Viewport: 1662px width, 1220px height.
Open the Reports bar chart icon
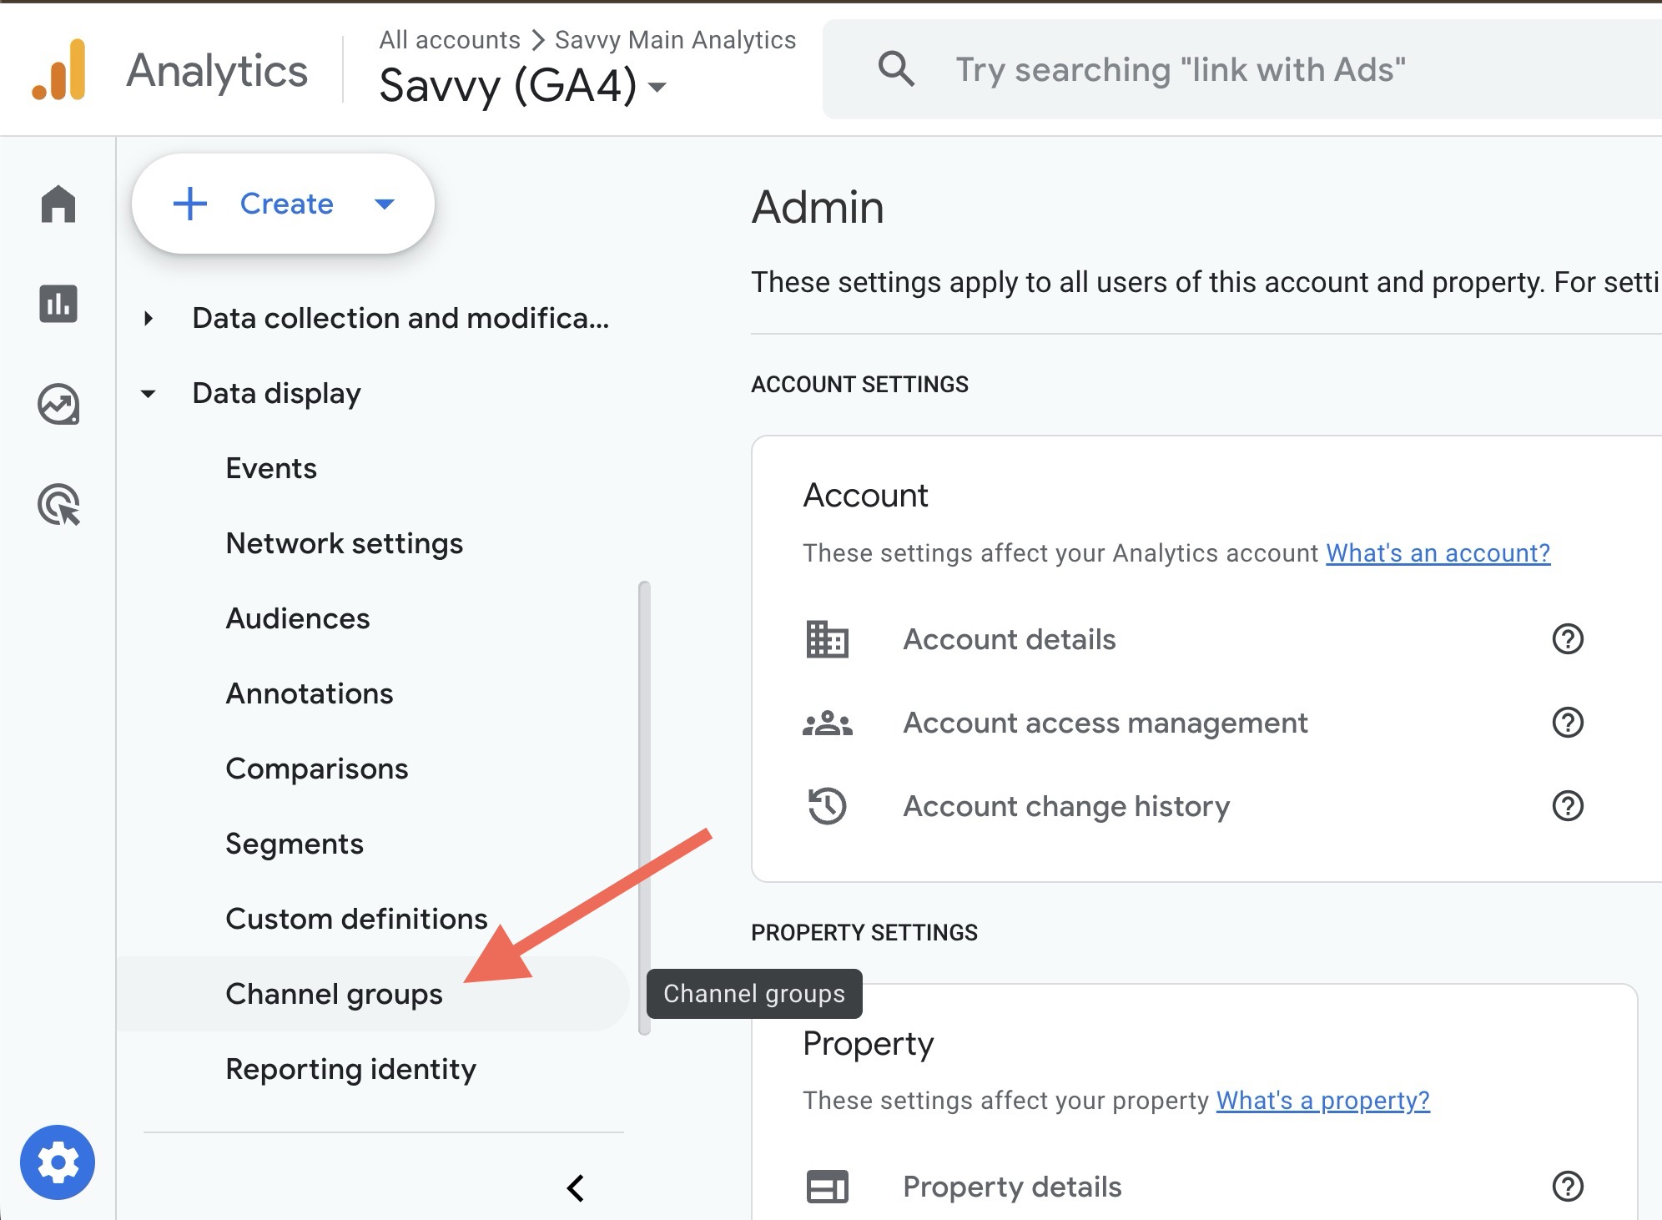pos(58,304)
